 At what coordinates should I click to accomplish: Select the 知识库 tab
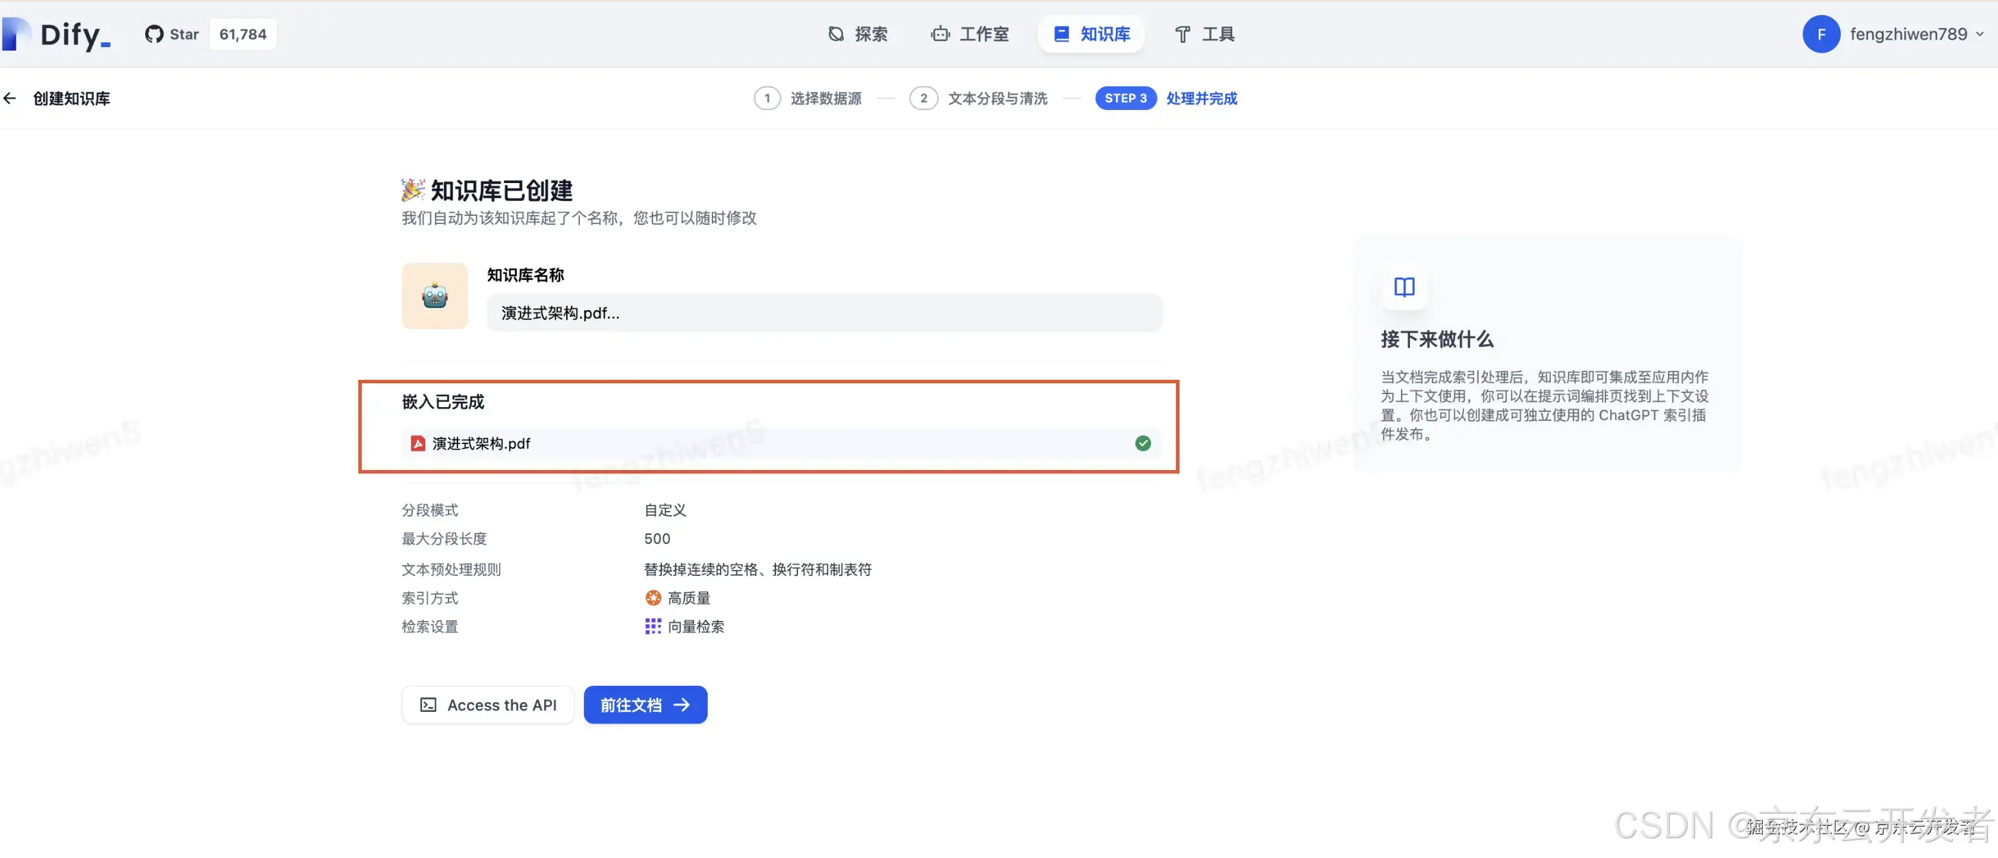(x=1091, y=34)
